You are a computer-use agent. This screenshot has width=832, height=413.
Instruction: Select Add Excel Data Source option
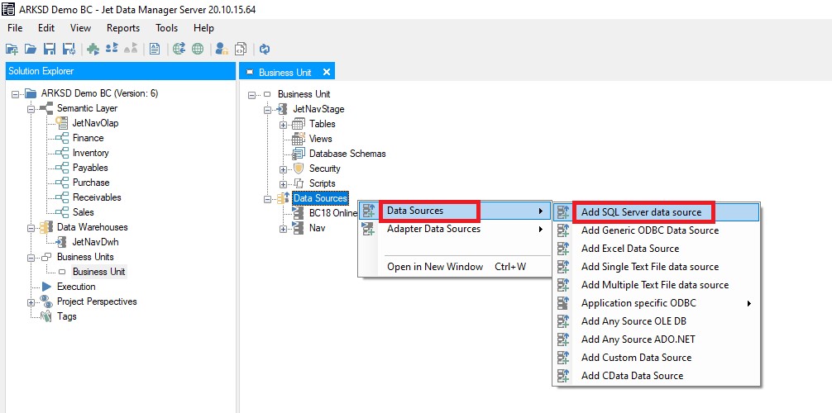(x=629, y=249)
